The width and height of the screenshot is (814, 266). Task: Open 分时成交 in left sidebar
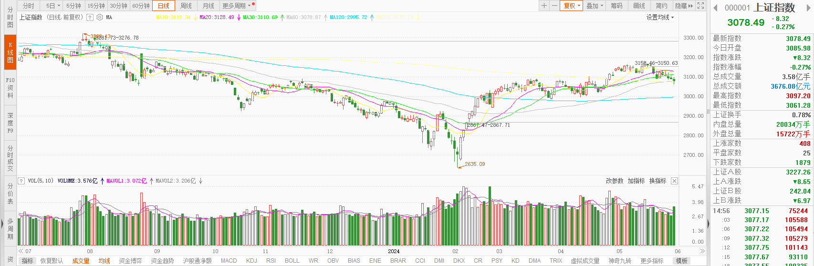pos(10,158)
